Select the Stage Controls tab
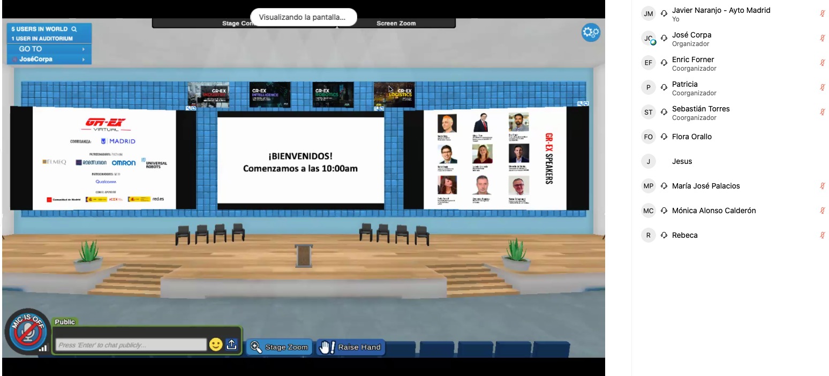Screen dimensions: 829x376 tap(236, 23)
